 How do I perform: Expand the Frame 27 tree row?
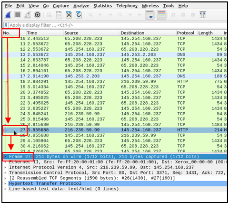point(5,157)
